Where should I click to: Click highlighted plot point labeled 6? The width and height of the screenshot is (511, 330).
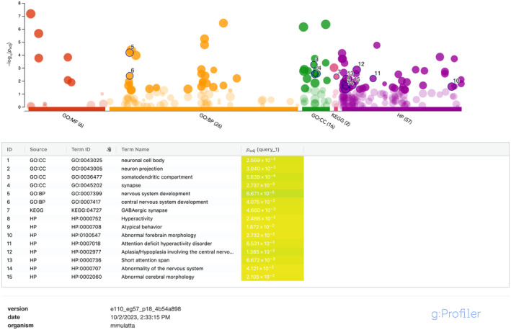[130, 76]
